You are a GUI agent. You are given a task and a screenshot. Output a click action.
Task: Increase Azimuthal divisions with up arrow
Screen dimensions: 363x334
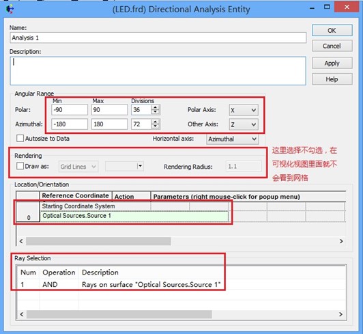pos(156,122)
